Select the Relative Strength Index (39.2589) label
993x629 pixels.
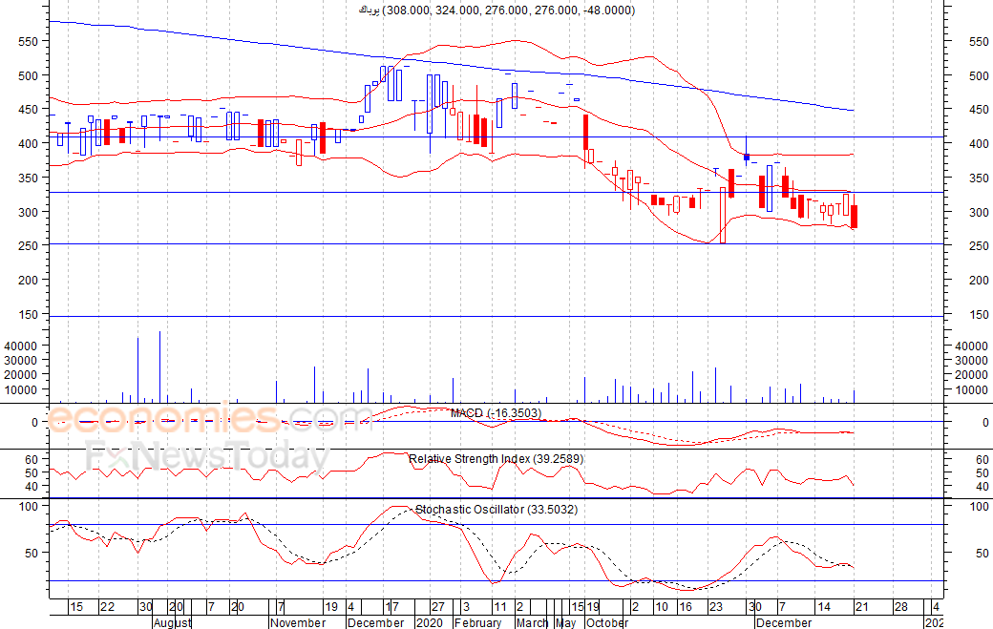click(496, 459)
